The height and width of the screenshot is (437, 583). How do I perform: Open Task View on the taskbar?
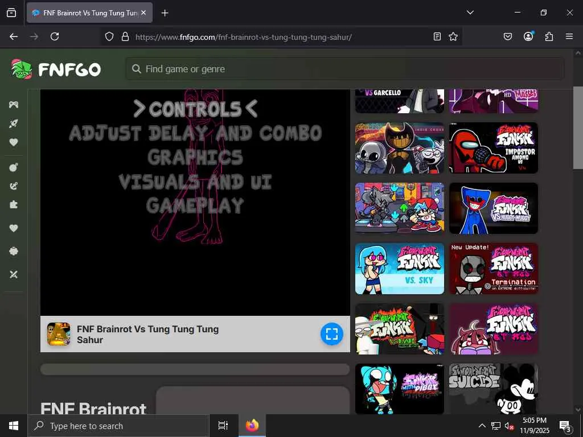tap(223, 426)
